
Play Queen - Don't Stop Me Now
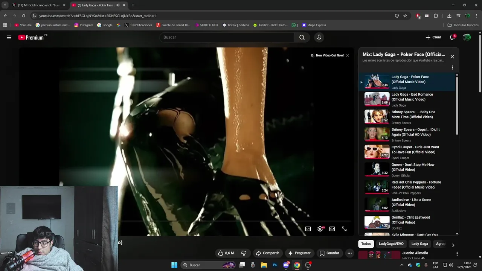(407, 170)
